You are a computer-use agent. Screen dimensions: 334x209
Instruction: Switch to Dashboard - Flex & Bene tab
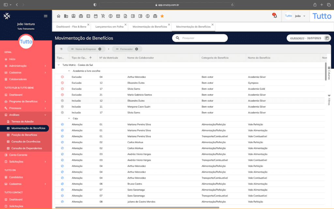tap(71, 27)
